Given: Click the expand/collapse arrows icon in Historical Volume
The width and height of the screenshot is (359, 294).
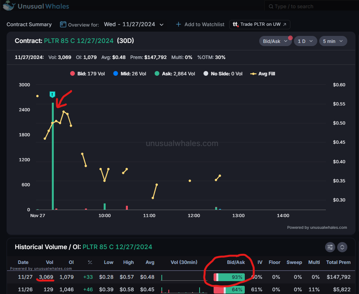Looking at the screenshot, I should [x=342, y=247].
